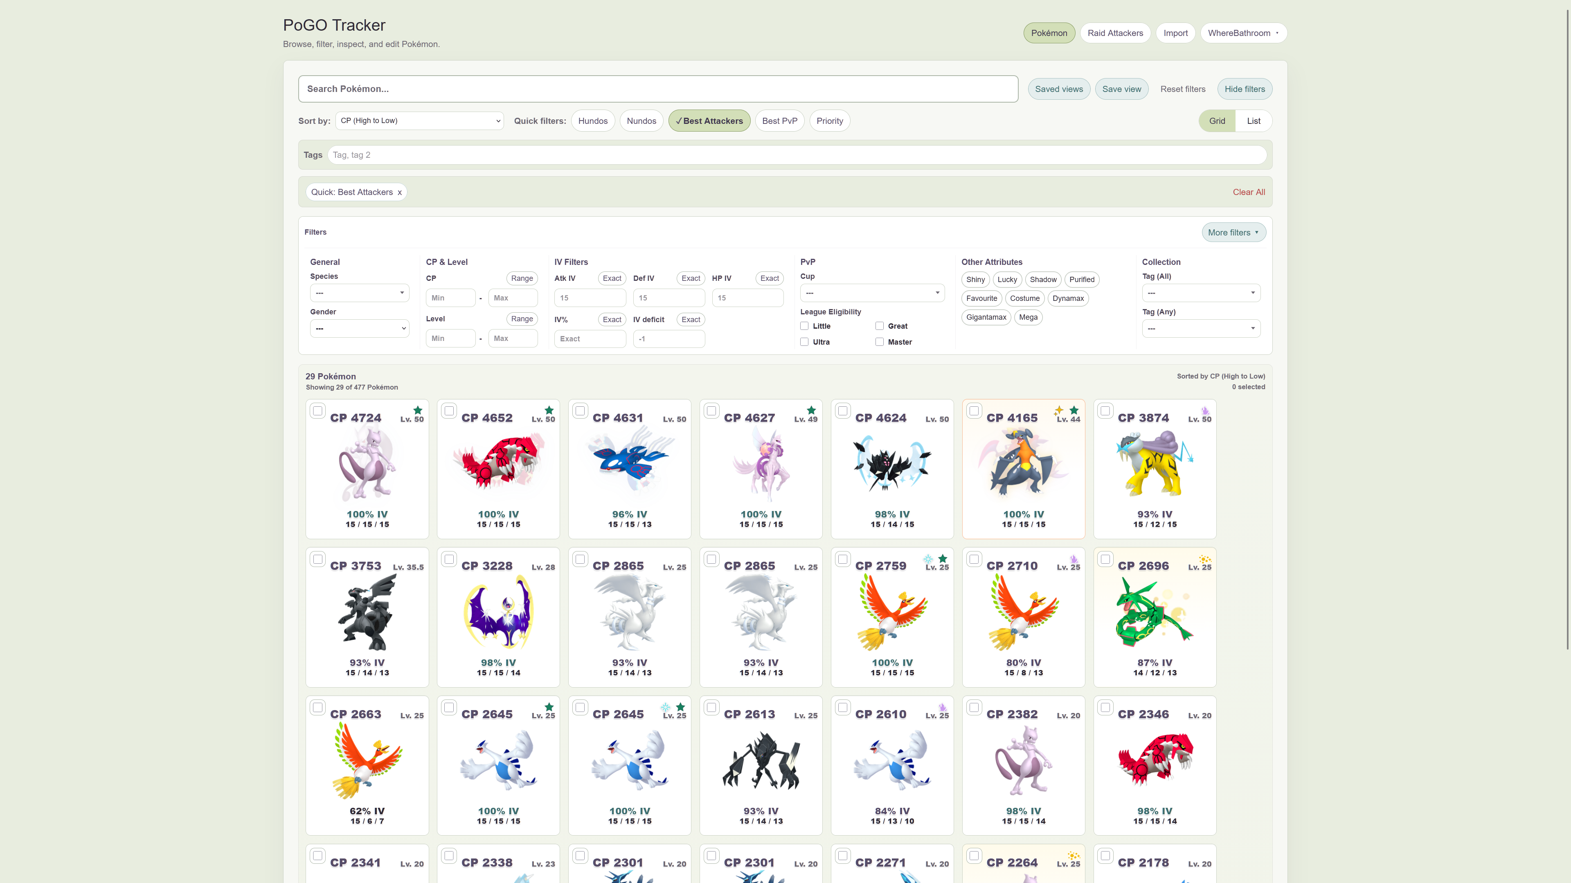Tick the Ultra league checkbox

coord(804,342)
